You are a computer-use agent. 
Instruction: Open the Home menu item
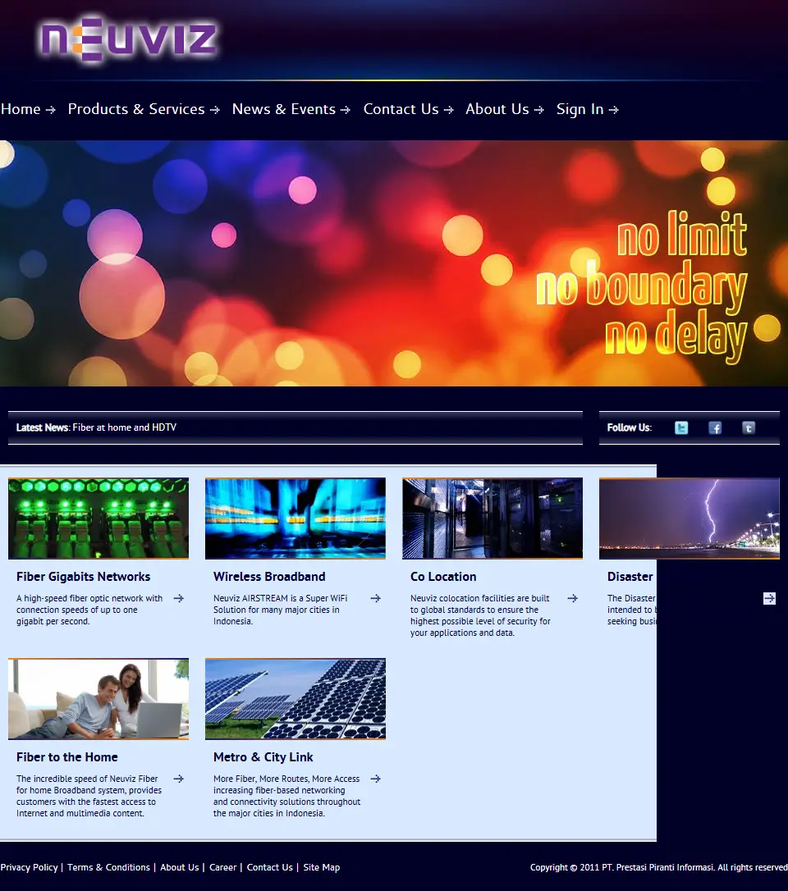click(x=28, y=109)
